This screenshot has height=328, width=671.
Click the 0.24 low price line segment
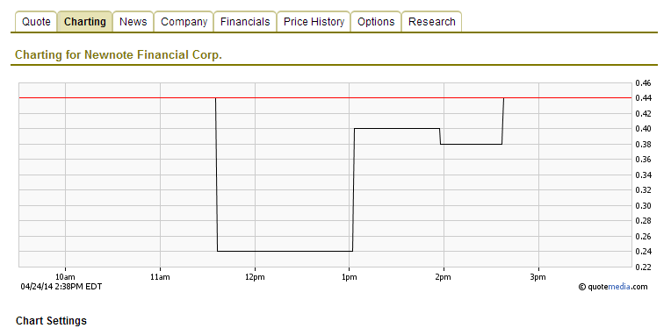[x=285, y=251]
